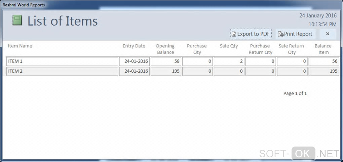This screenshot has width=343, height=162.
Task: Click ITEM 2 purchase return qty field
Action: pos(261,72)
